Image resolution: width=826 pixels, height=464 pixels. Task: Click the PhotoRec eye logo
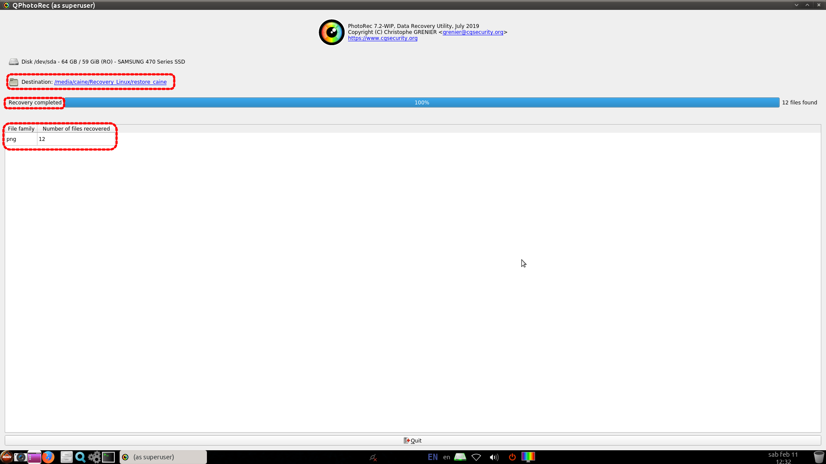pos(331,32)
